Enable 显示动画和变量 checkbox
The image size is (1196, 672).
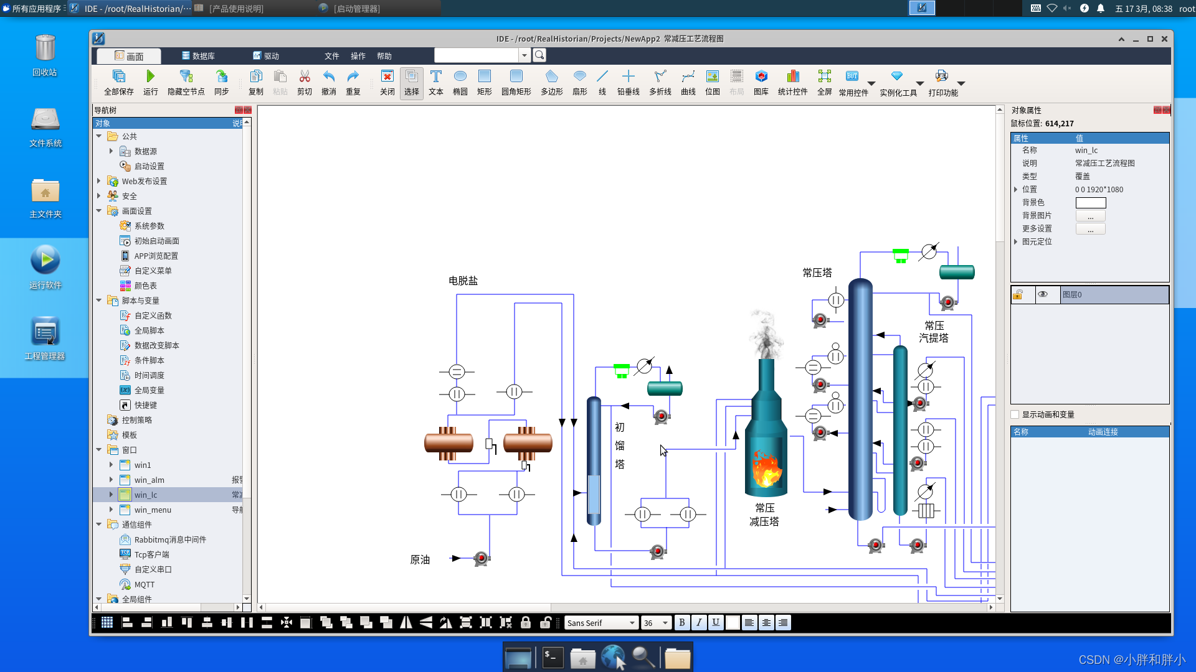(1015, 414)
